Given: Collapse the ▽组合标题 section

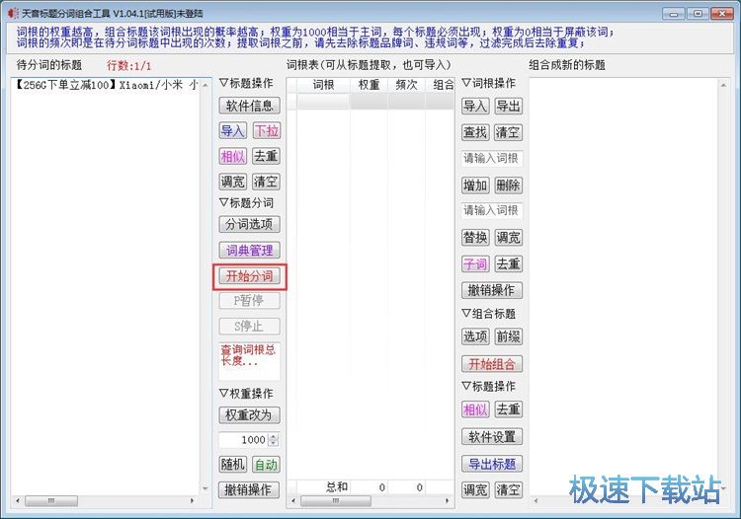Looking at the screenshot, I should click(x=488, y=314).
